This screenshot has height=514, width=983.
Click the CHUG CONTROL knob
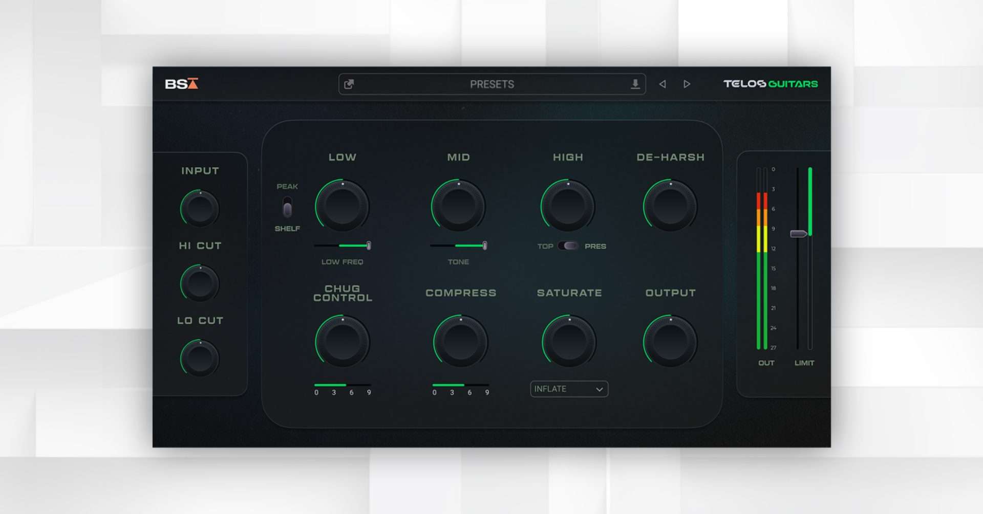click(x=342, y=341)
